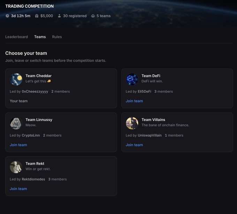
Task: Click the gift prize icon
Action: pyautogui.click(x=37, y=16)
